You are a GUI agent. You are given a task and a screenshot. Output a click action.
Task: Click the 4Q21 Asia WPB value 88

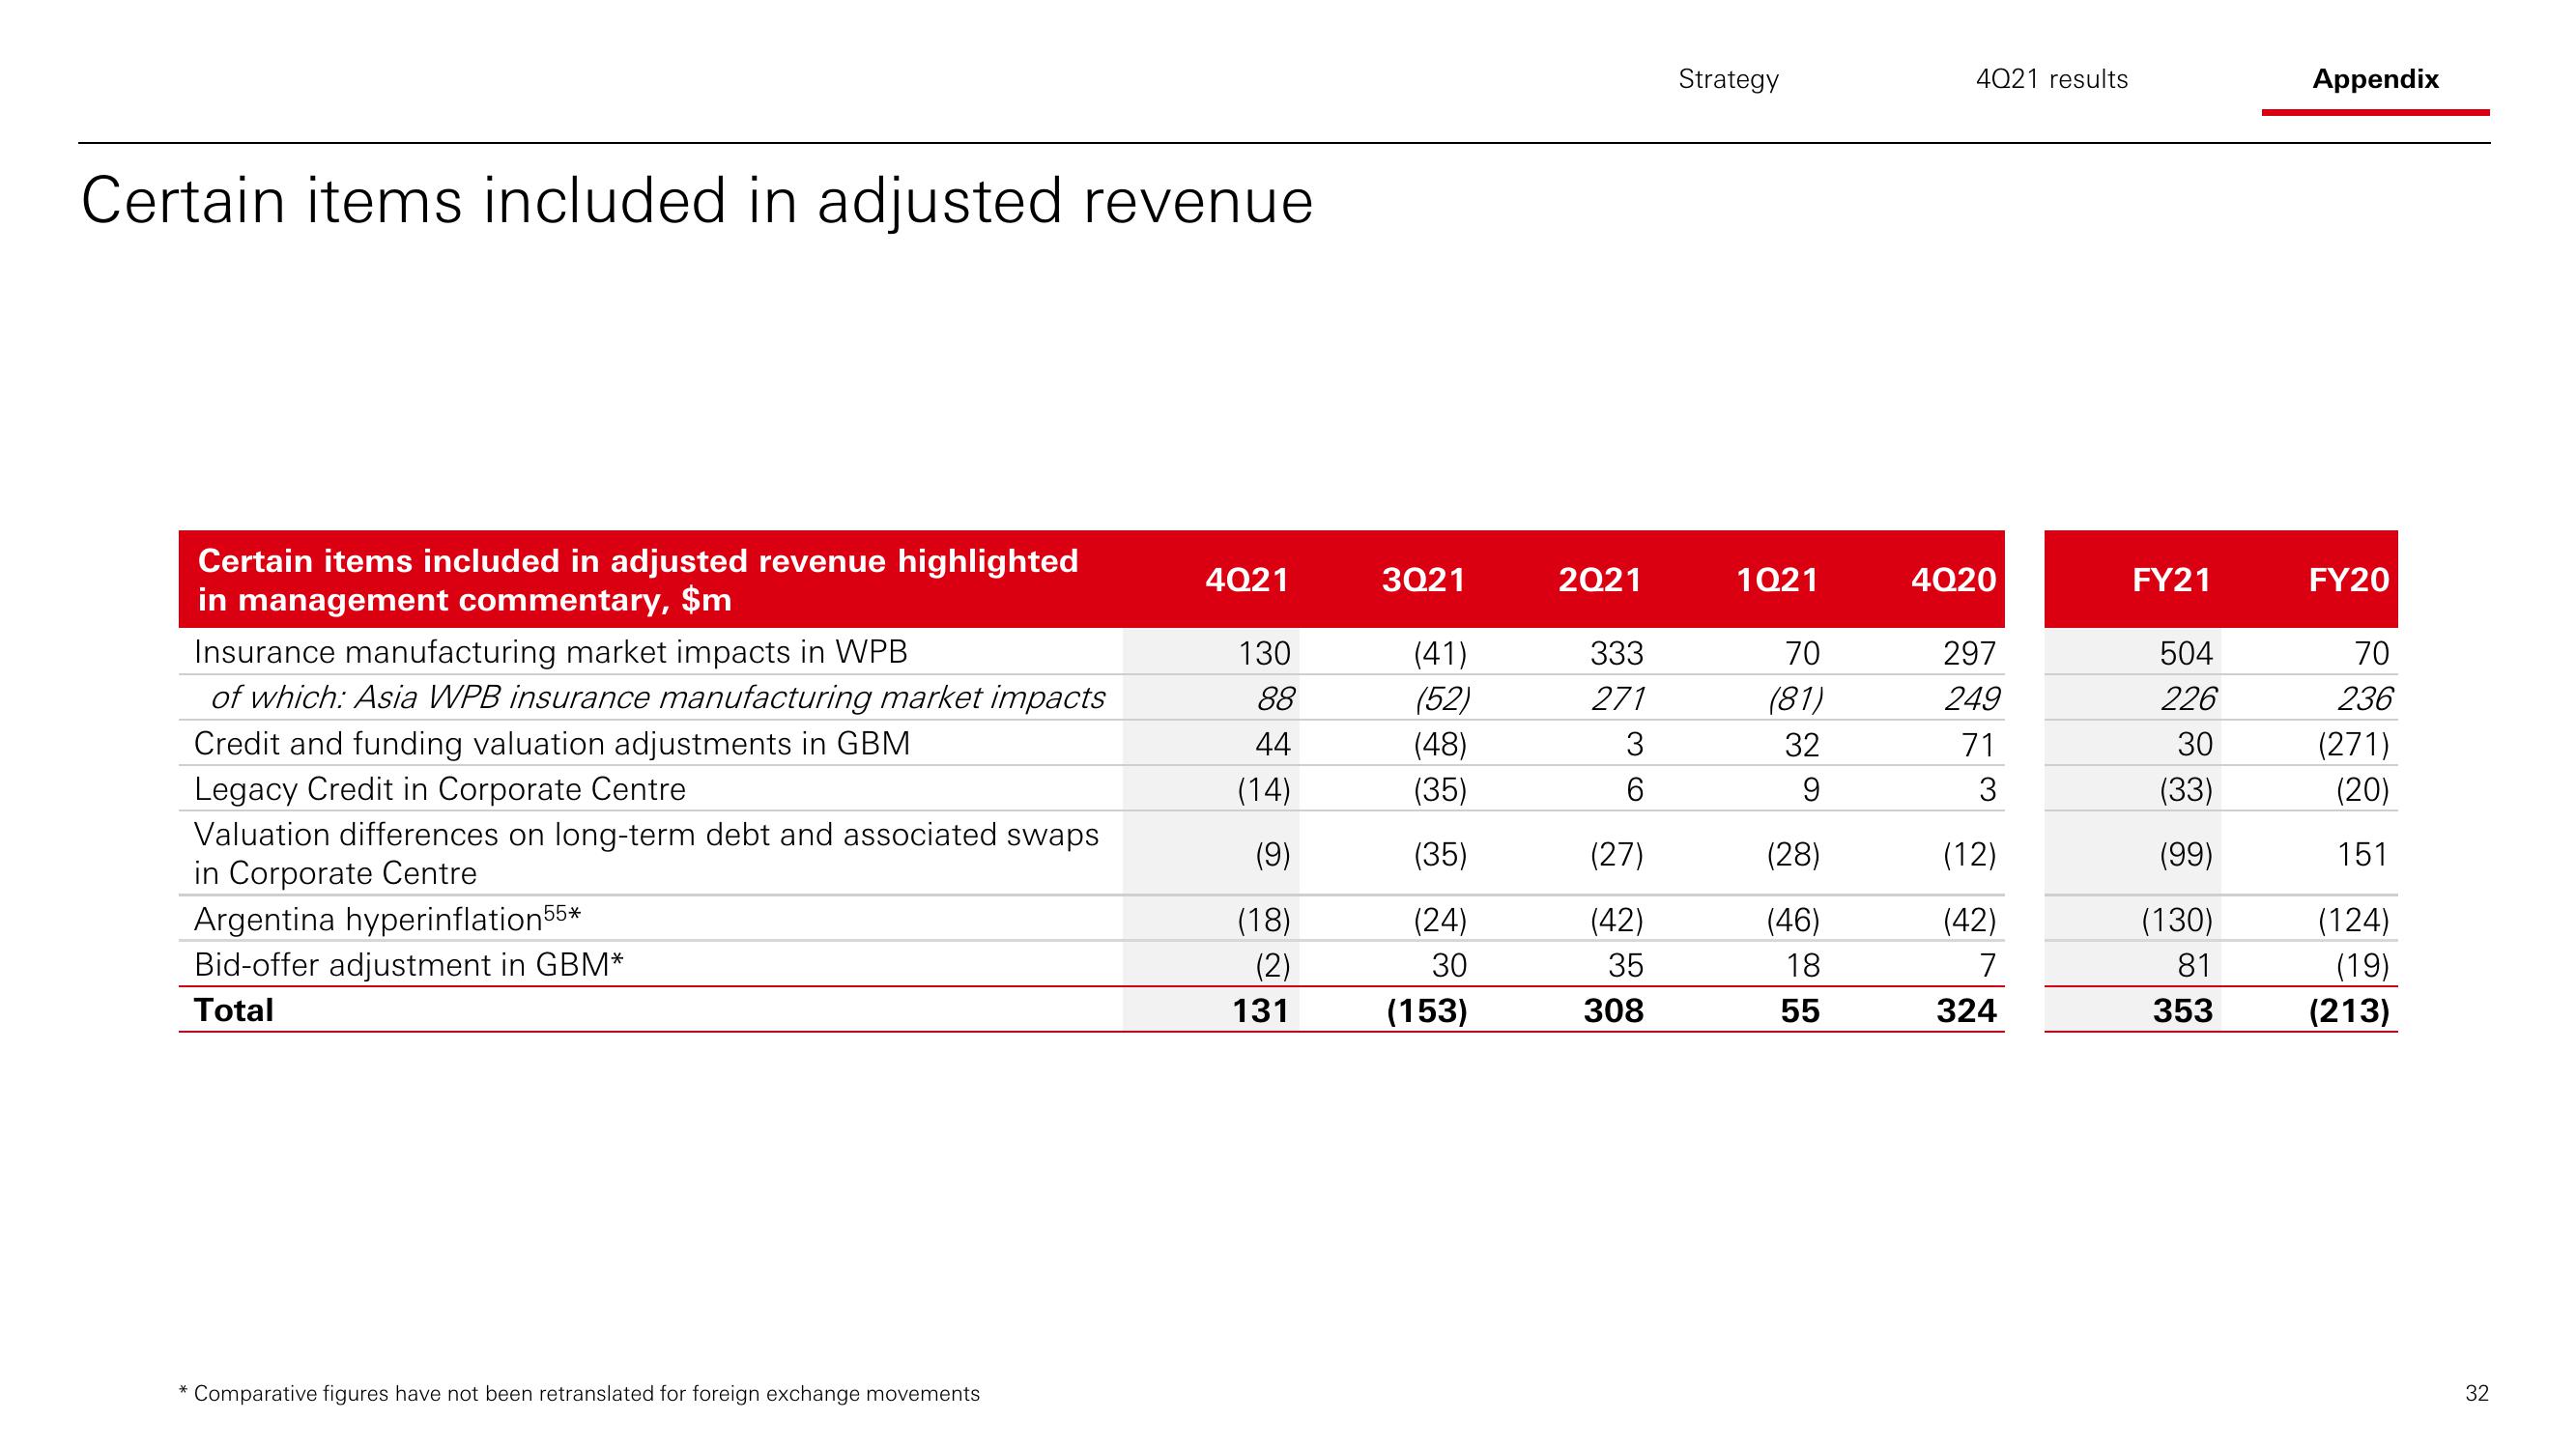point(1275,698)
